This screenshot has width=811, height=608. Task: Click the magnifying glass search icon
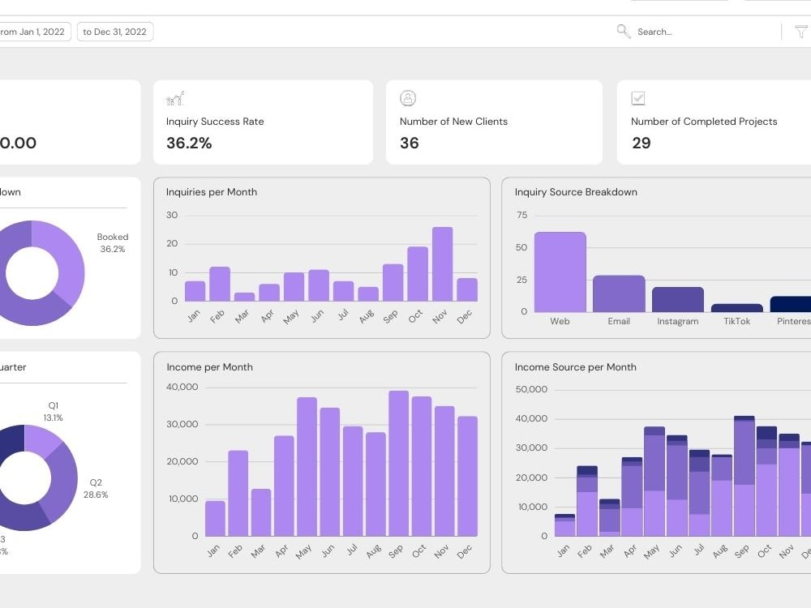point(623,31)
